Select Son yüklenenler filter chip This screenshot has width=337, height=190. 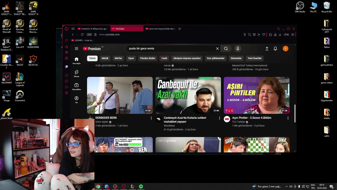216,58
